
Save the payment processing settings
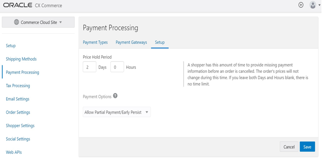(x=307, y=147)
